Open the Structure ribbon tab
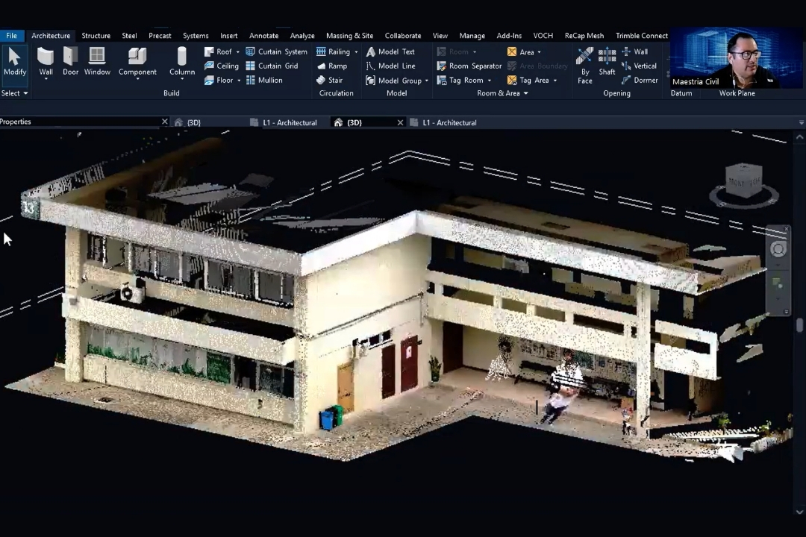 point(96,35)
